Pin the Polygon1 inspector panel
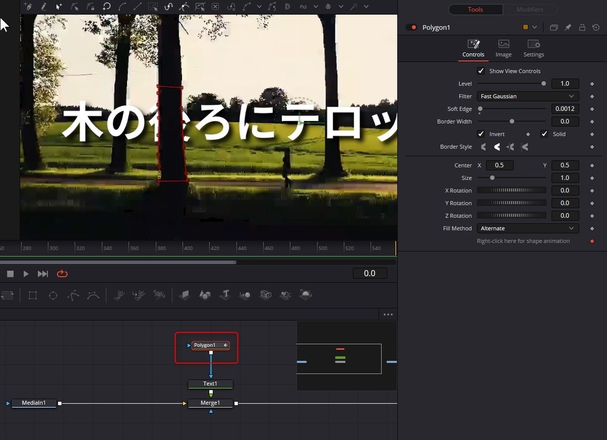 pos(568,27)
